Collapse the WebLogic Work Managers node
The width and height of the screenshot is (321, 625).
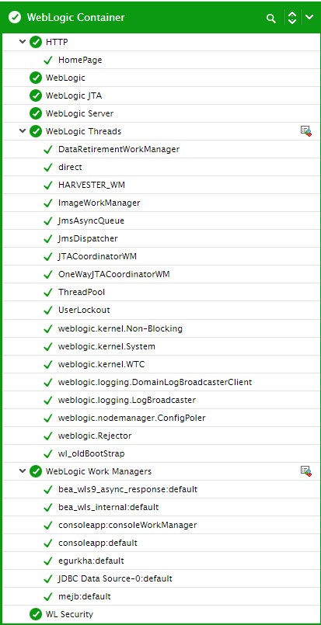(23, 471)
